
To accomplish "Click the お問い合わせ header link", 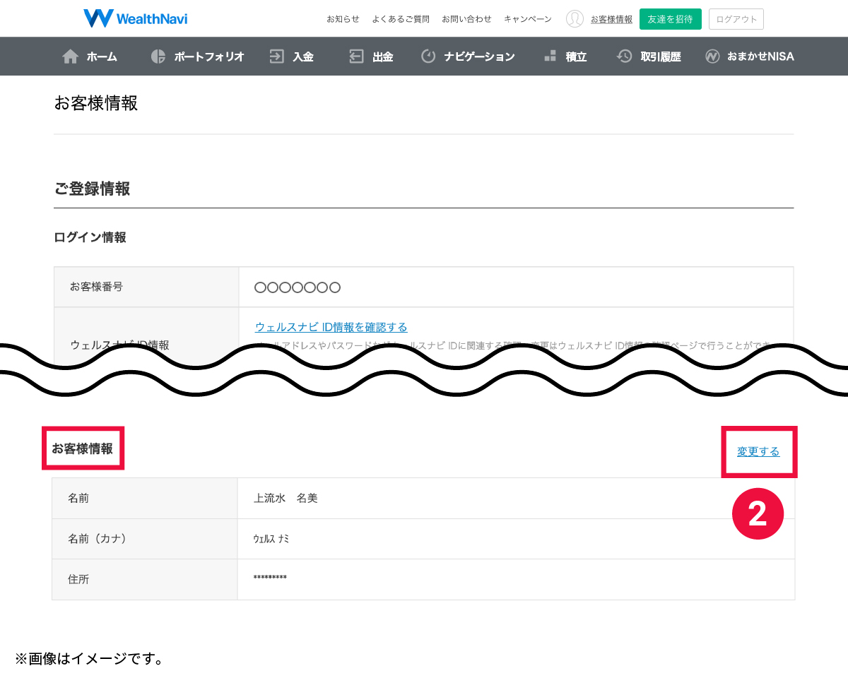I will click(466, 19).
